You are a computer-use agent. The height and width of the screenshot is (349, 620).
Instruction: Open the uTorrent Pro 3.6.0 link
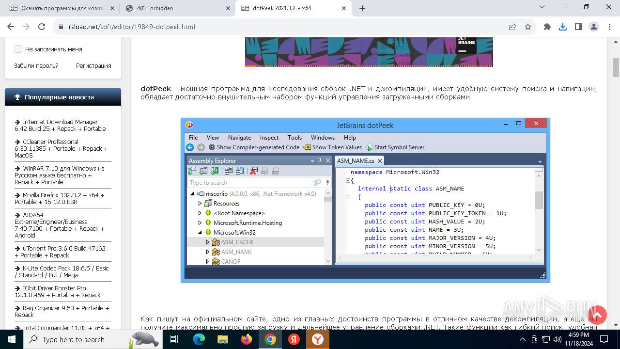[x=61, y=252]
